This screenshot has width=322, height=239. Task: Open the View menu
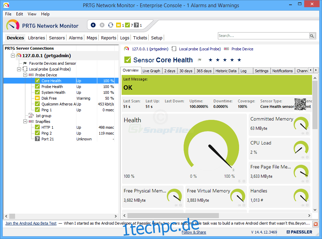point(32,14)
